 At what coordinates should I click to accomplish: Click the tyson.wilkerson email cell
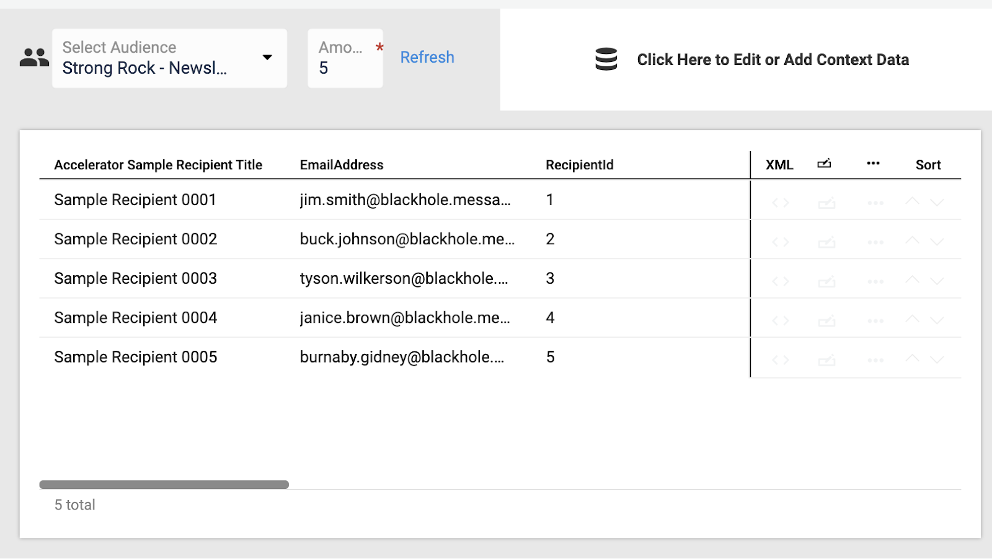pos(404,278)
